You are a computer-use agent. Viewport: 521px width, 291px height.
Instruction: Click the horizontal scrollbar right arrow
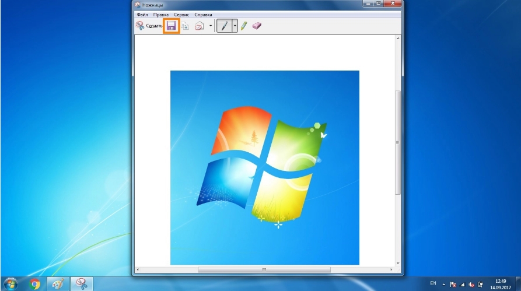(391, 269)
